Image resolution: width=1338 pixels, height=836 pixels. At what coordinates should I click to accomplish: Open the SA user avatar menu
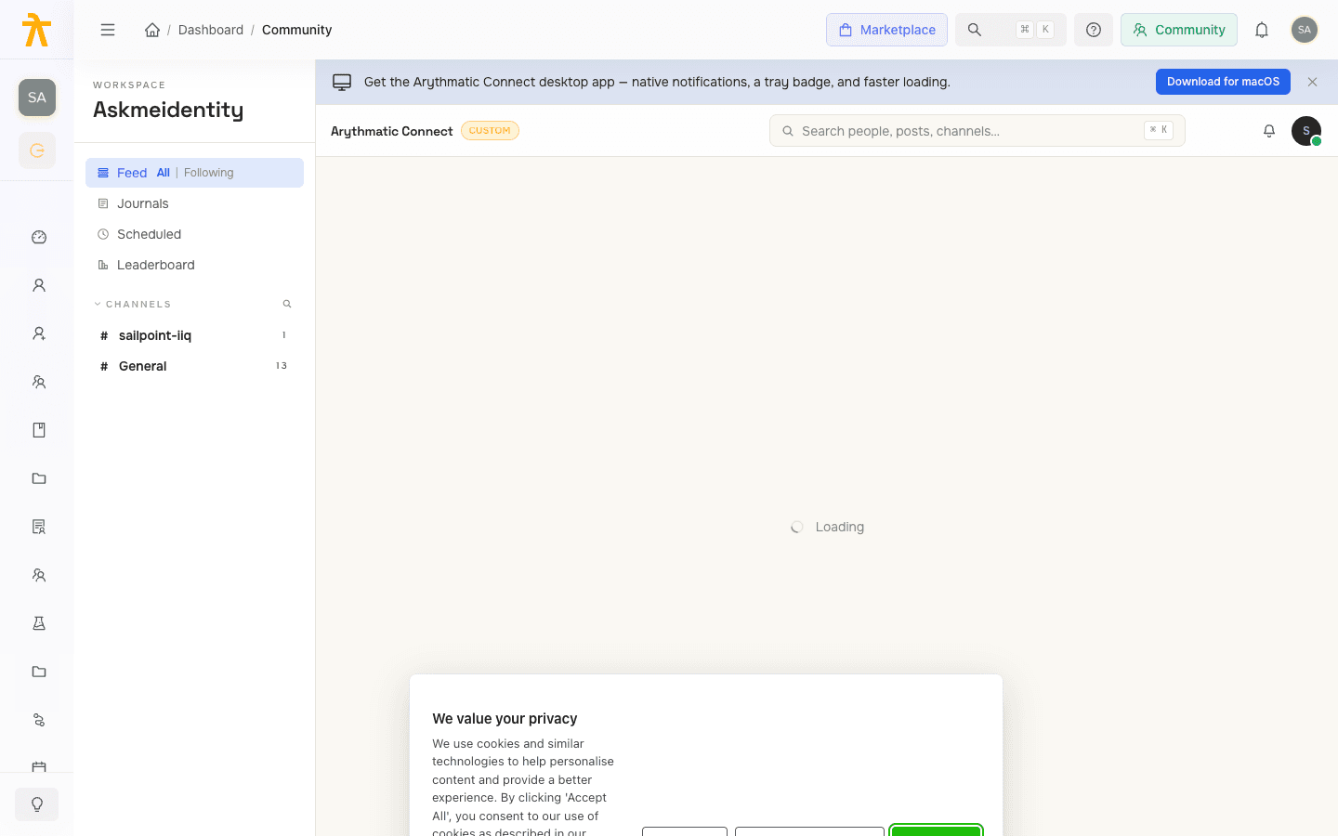coord(1305,30)
